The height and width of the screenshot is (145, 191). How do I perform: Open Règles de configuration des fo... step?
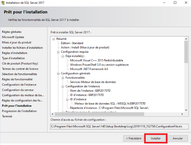point(22,101)
